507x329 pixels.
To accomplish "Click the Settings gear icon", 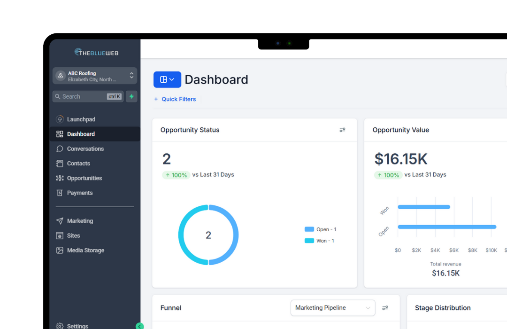I will [x=60, y=326].
